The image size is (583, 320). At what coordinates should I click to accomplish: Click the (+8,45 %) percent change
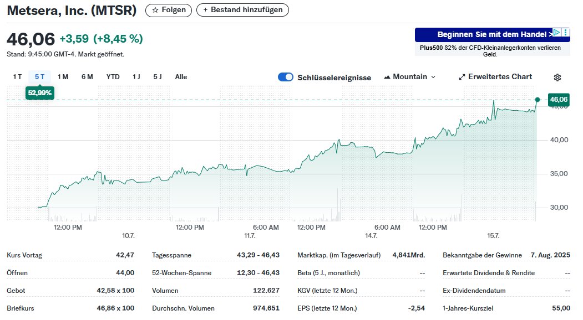click(118, 39)
